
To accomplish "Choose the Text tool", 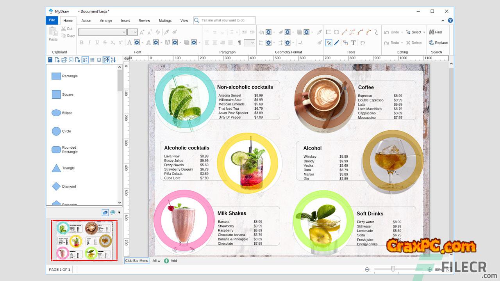I will point(353,43).
